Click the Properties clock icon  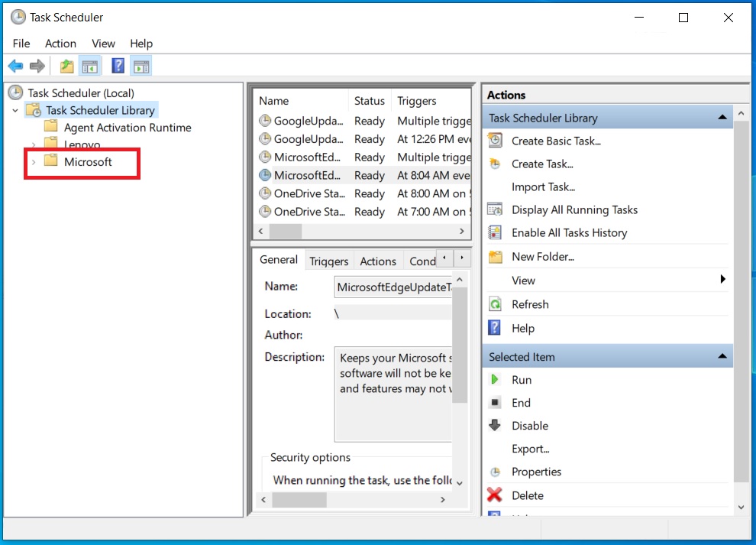[x=495, y=472]
